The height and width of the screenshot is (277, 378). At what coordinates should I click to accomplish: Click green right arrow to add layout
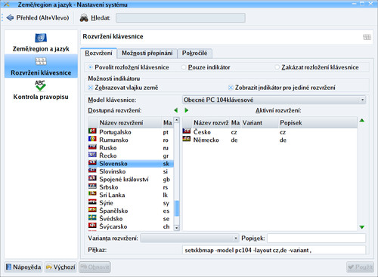[x=187, y=110]
